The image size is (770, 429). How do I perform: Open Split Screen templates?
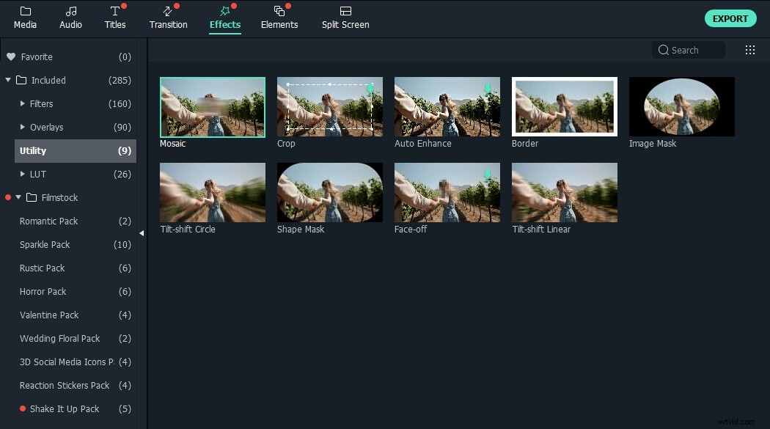pos(345,18)
